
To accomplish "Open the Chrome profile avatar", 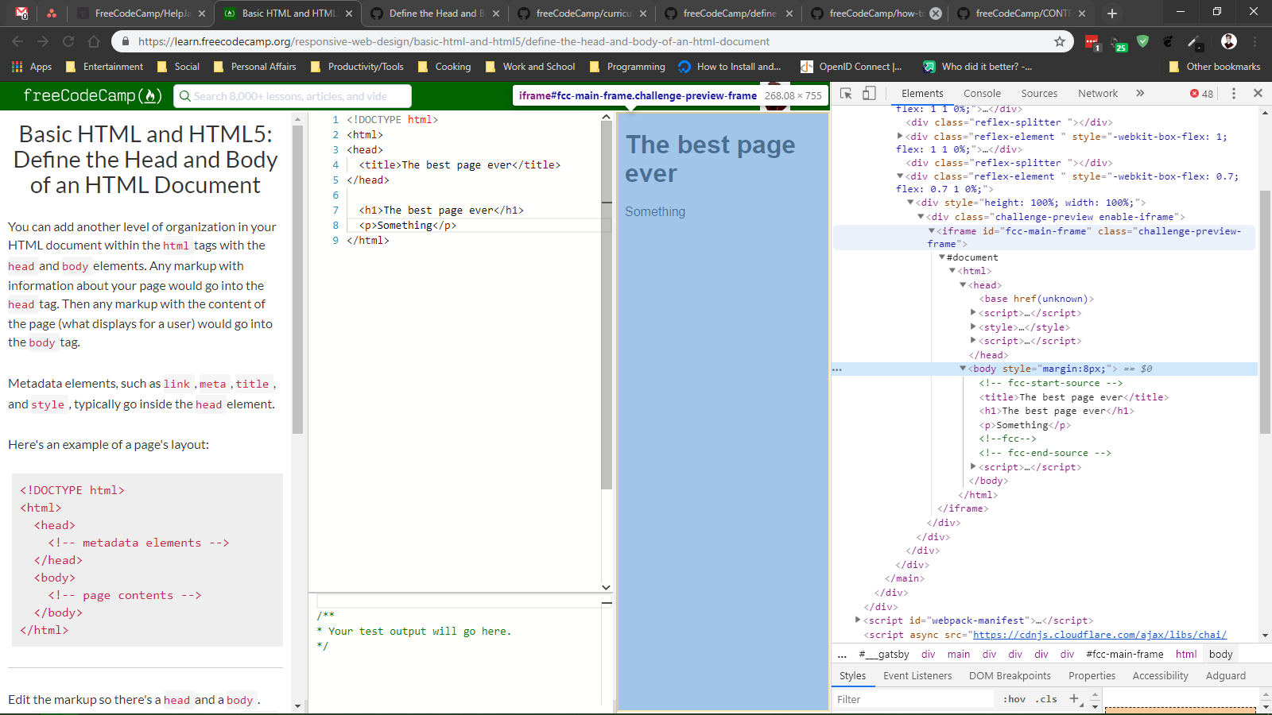I will [1229, 41].
